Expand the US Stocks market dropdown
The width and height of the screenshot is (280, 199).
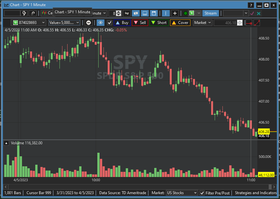pyautogui.click(x=181, y=193)
